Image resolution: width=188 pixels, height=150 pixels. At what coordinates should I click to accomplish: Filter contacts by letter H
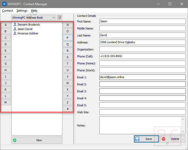6,70
